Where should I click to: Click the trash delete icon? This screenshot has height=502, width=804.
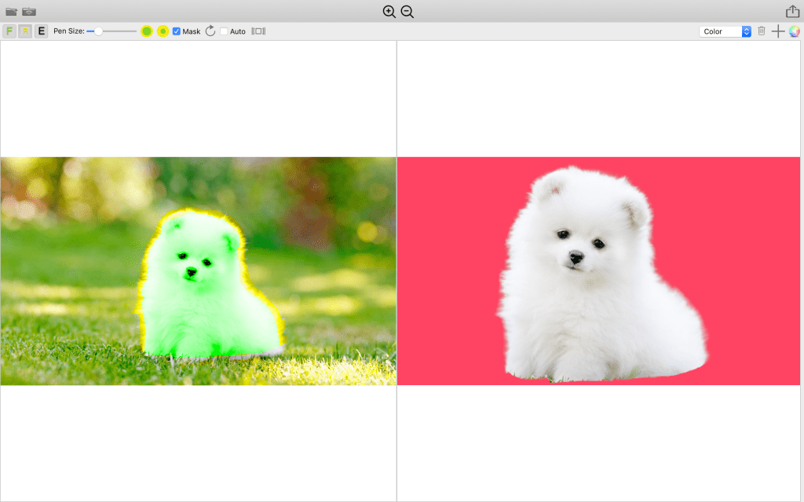pos(761,31)
